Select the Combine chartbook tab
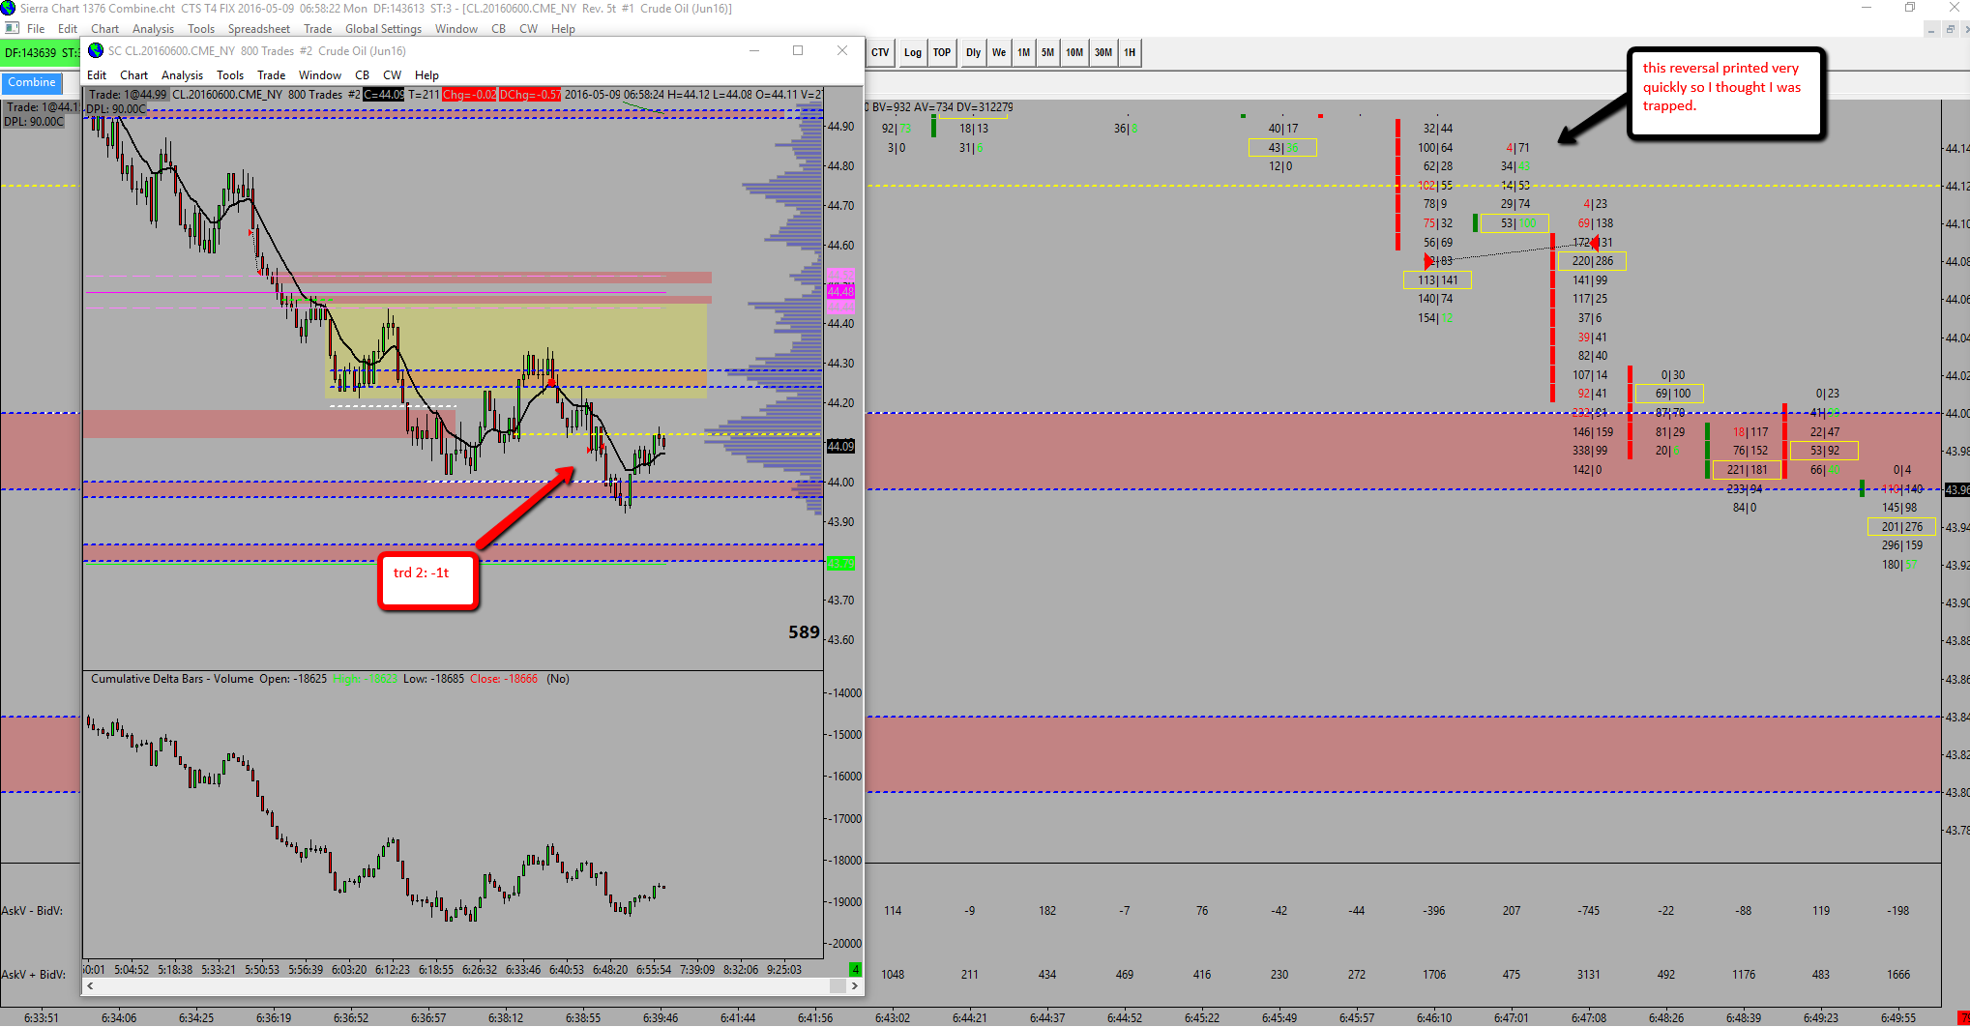Screen dimensions: 1970x1027 coord(32,83)
